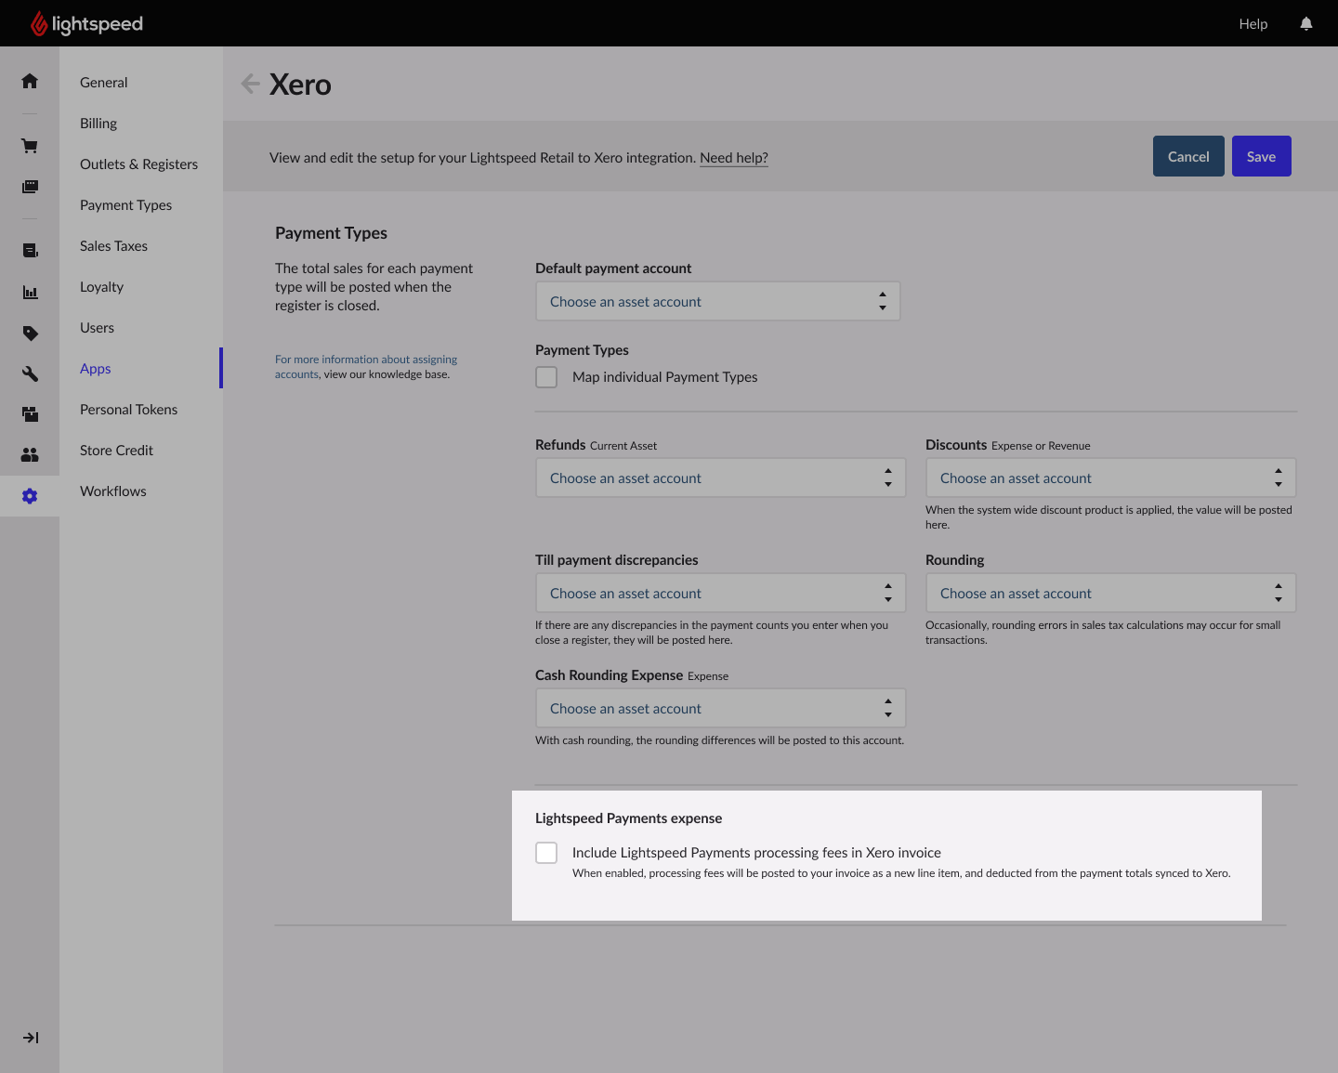
Task: Open Workflows settings
Action: coord(113,491)
